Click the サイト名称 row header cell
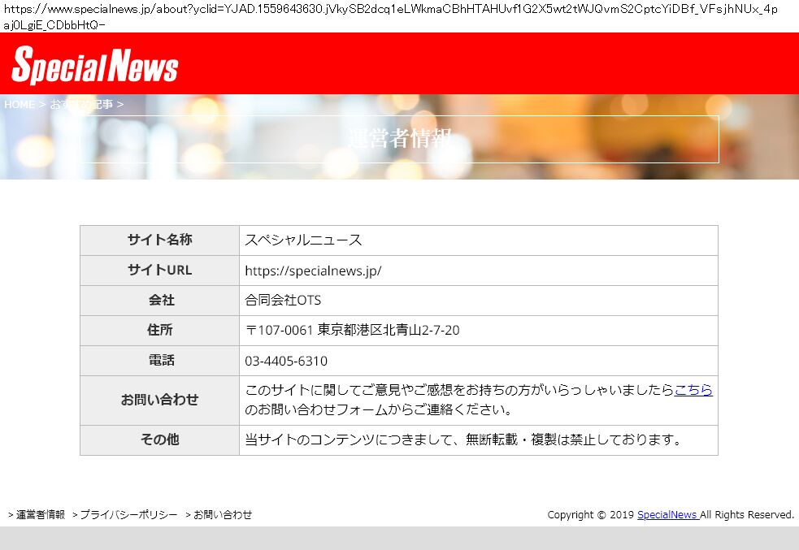This screenshot has width=799, height=550. [x=159, y=240]
